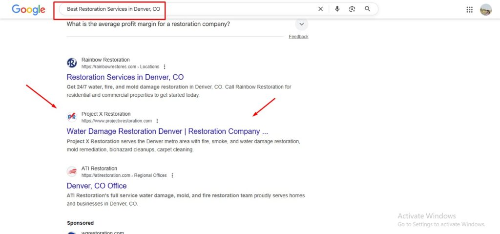Click the atirestoration.com Regional Offices URL
The image size is (500, 234).
click(x=124, y=175)
